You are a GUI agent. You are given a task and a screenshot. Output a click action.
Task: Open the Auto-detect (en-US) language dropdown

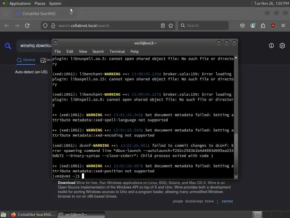pyautogui.click(x=31, y=72)
